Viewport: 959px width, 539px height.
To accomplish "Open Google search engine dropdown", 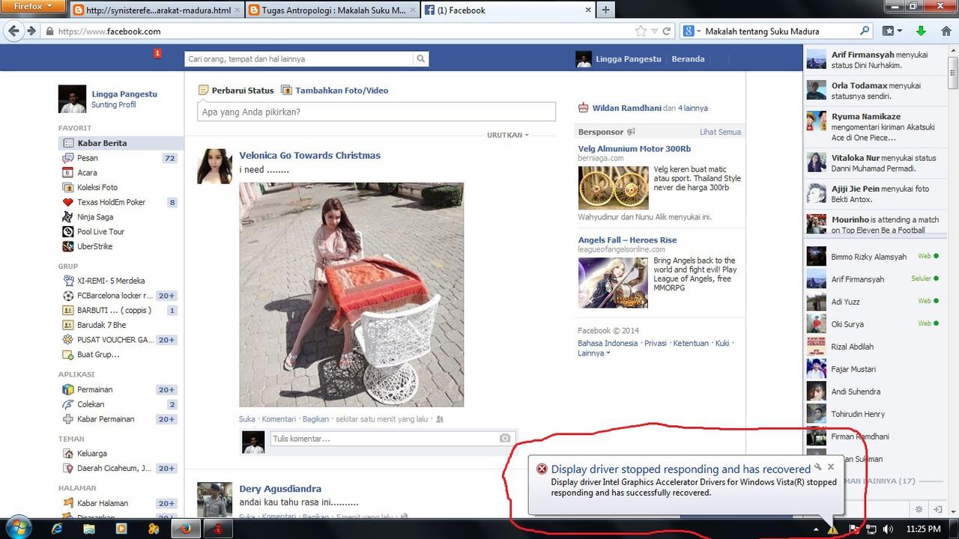I will 692,31.
